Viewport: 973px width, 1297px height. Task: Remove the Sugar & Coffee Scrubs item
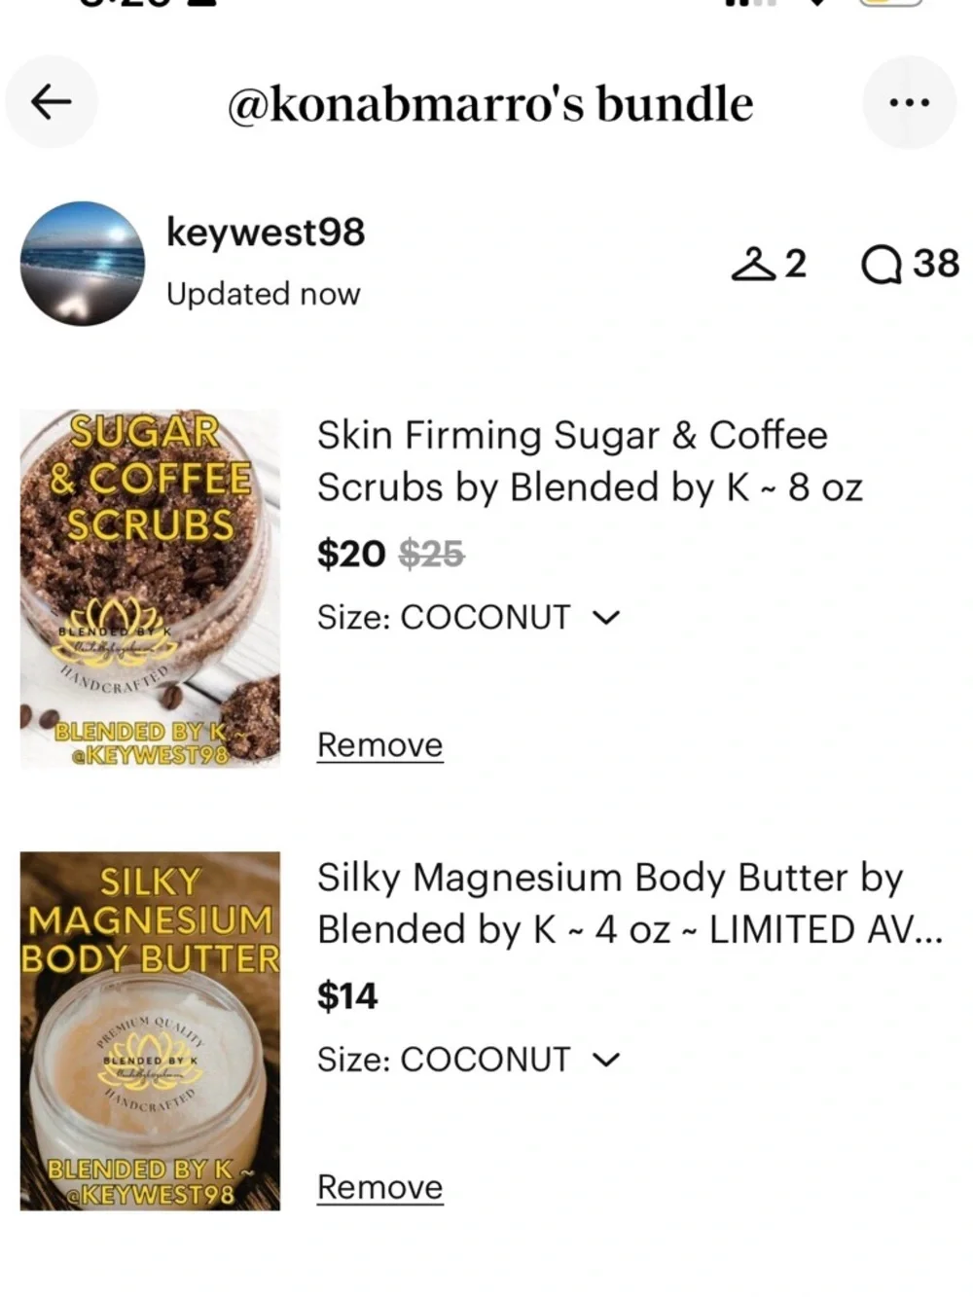[379, 744]
